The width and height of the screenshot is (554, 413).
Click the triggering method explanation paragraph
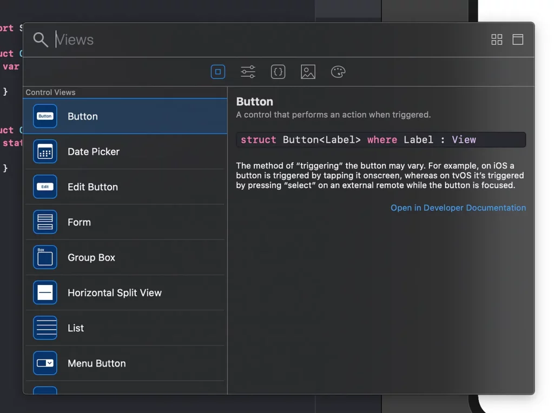pyautogui.click(x=380, y=176)
